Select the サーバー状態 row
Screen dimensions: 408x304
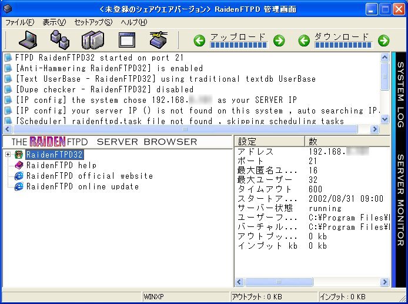312,208
